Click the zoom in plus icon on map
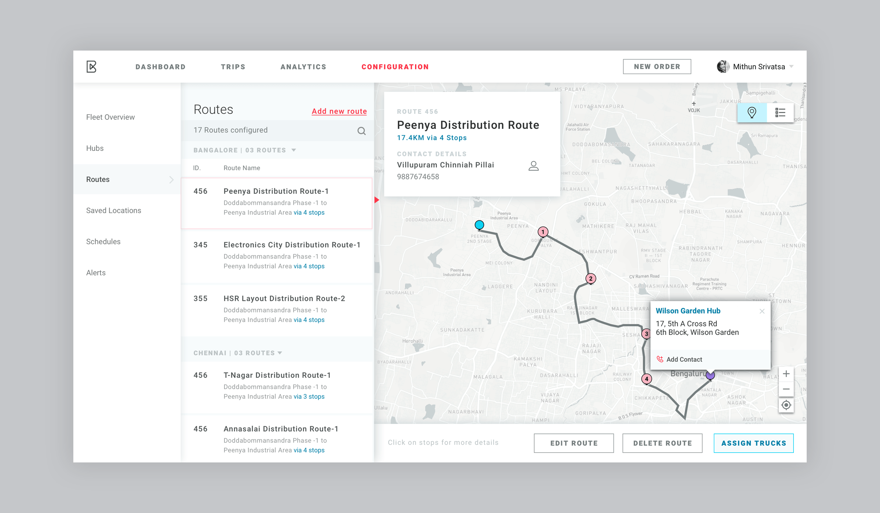 click(x=785, y=374)
